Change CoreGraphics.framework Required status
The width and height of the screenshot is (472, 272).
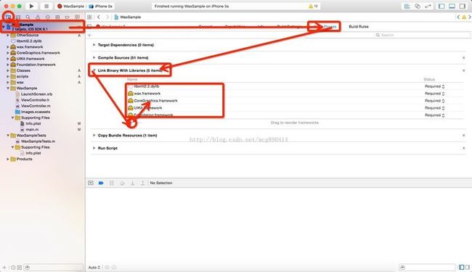(435, 101)
